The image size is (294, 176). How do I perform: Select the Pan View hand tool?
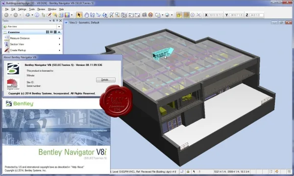(x=86, y=15)
